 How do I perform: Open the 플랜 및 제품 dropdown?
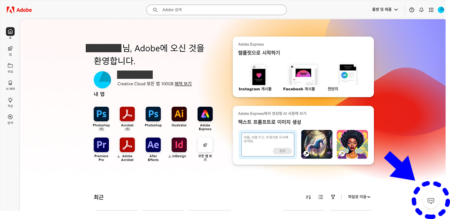coord(385,10)
